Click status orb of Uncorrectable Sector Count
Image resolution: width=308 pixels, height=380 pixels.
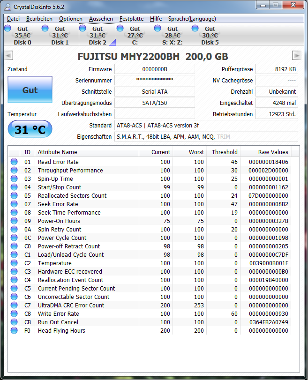[14, 297]
